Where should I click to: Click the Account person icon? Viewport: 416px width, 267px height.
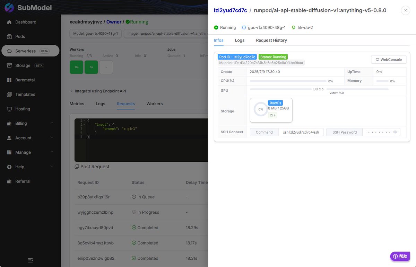[x=9, y=138]
